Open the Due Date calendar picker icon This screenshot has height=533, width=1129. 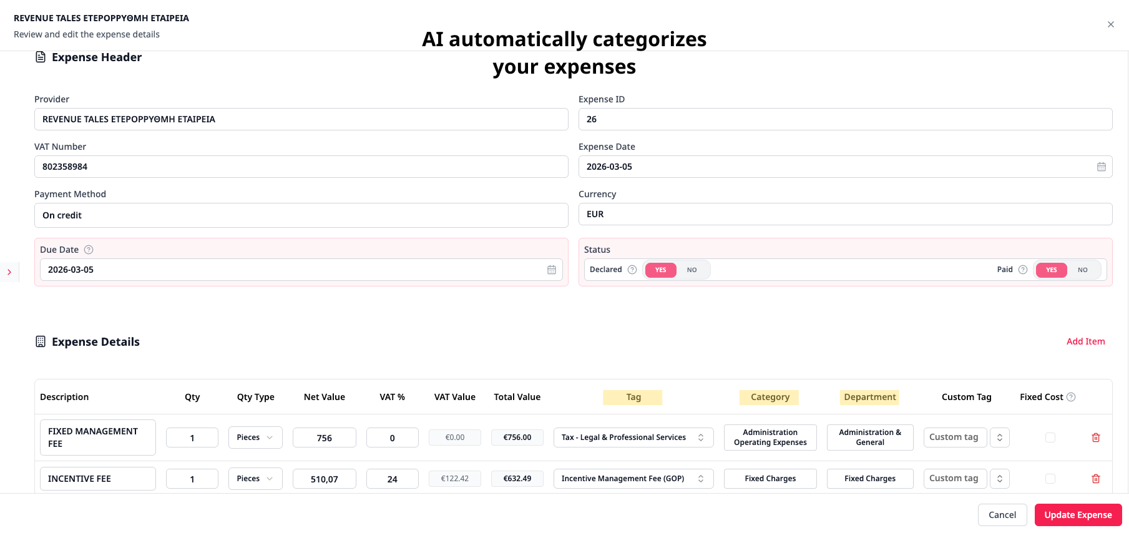[551, 270]
